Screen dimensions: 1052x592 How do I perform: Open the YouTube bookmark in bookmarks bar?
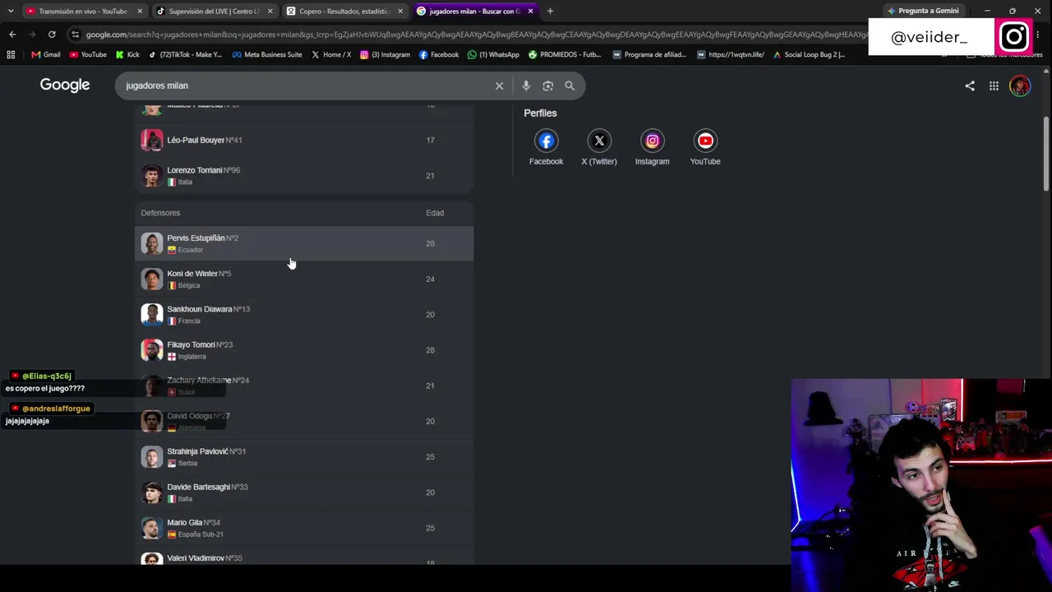point(88,54)
